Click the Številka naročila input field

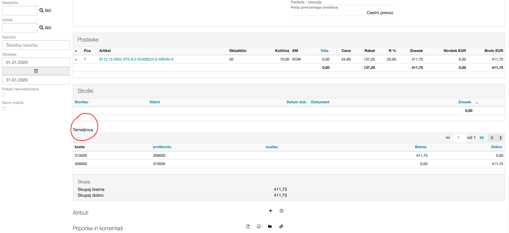coord(36,45)
